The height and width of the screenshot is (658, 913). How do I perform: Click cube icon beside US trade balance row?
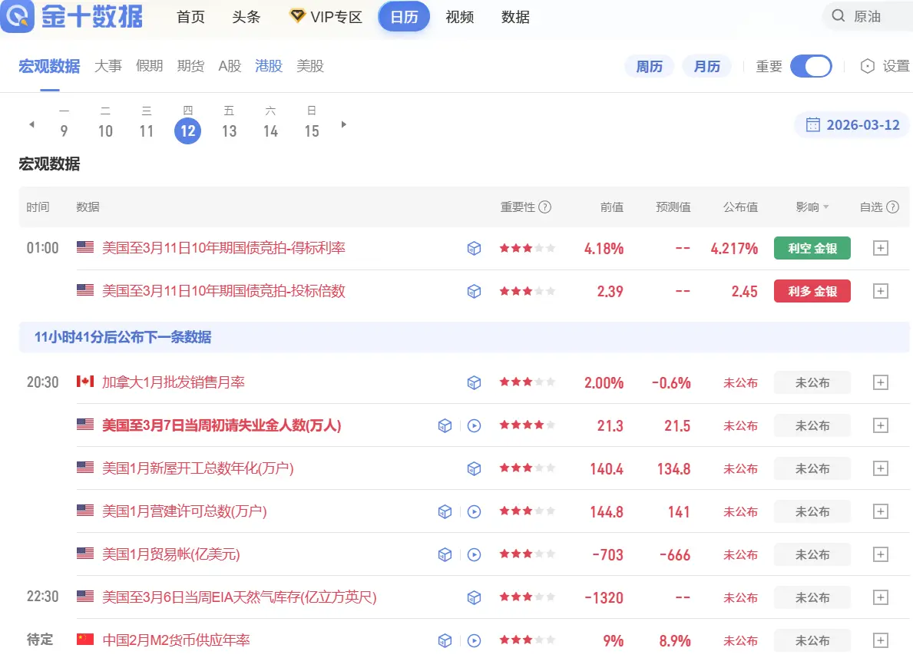pyautogui.click(x=445, y=554)
